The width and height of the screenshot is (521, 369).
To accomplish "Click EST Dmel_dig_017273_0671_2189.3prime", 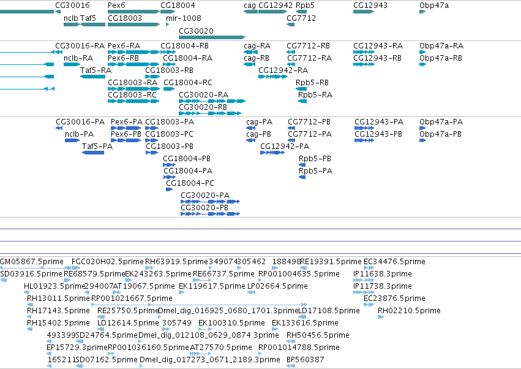I will tap(209, 359).
